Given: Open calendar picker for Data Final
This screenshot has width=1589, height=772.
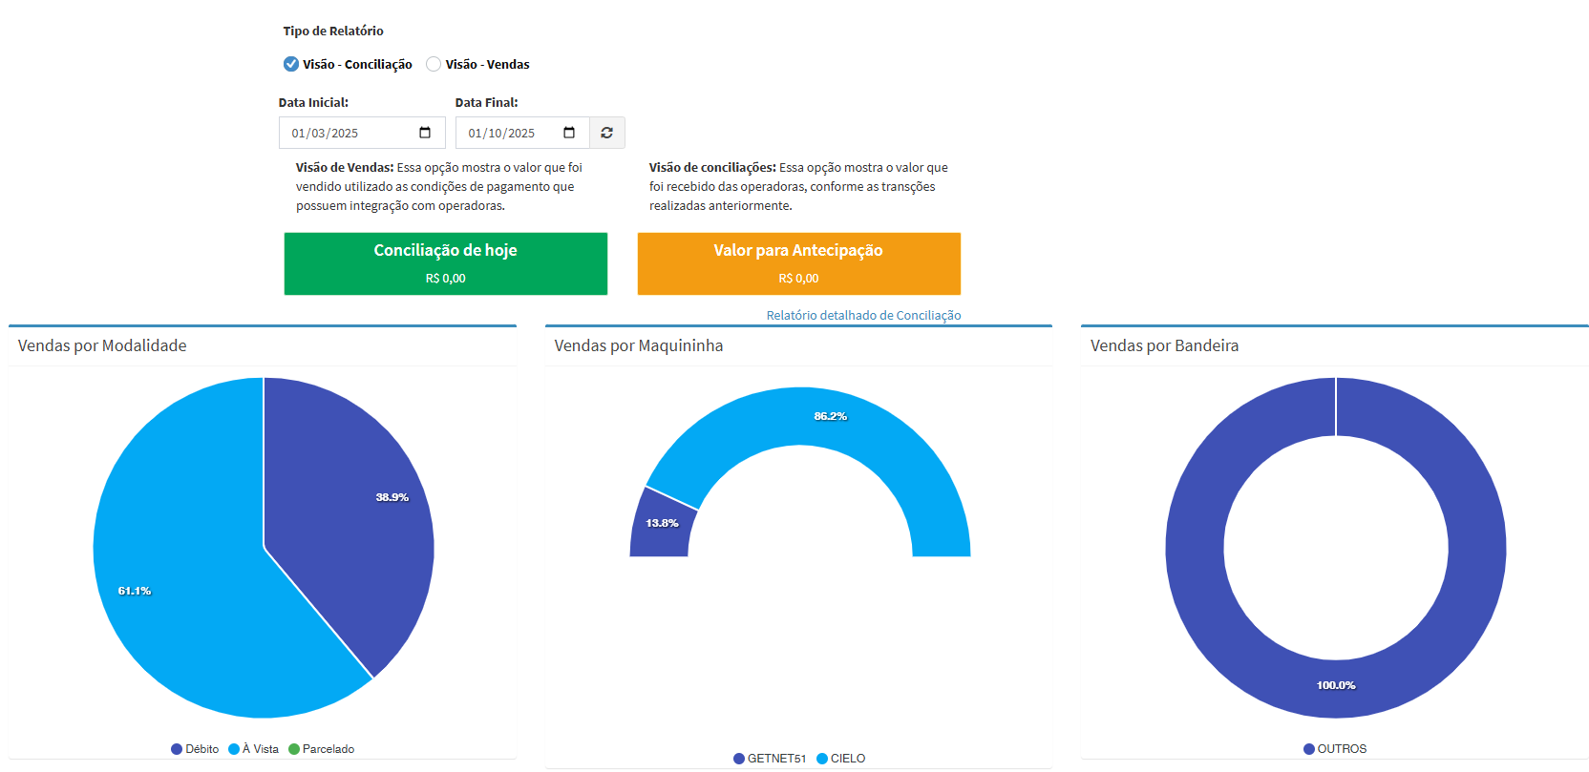Looking at the screenshot, I should click(569, 133).
